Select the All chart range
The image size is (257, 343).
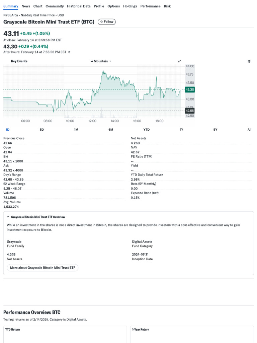pos(249,130)
